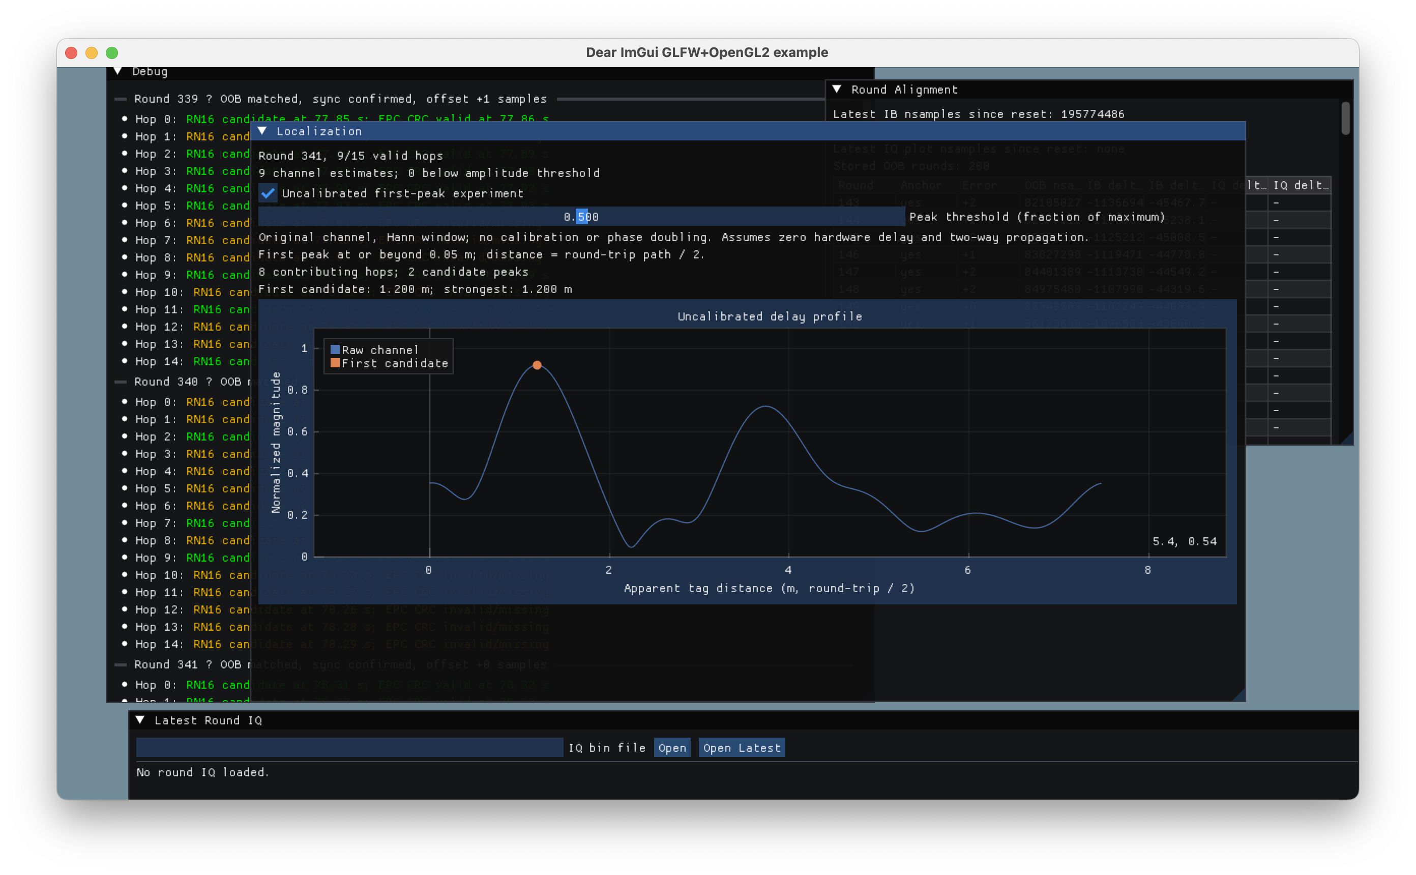
Task: Collapse the Debug window triangle
Action: (118, 71)
